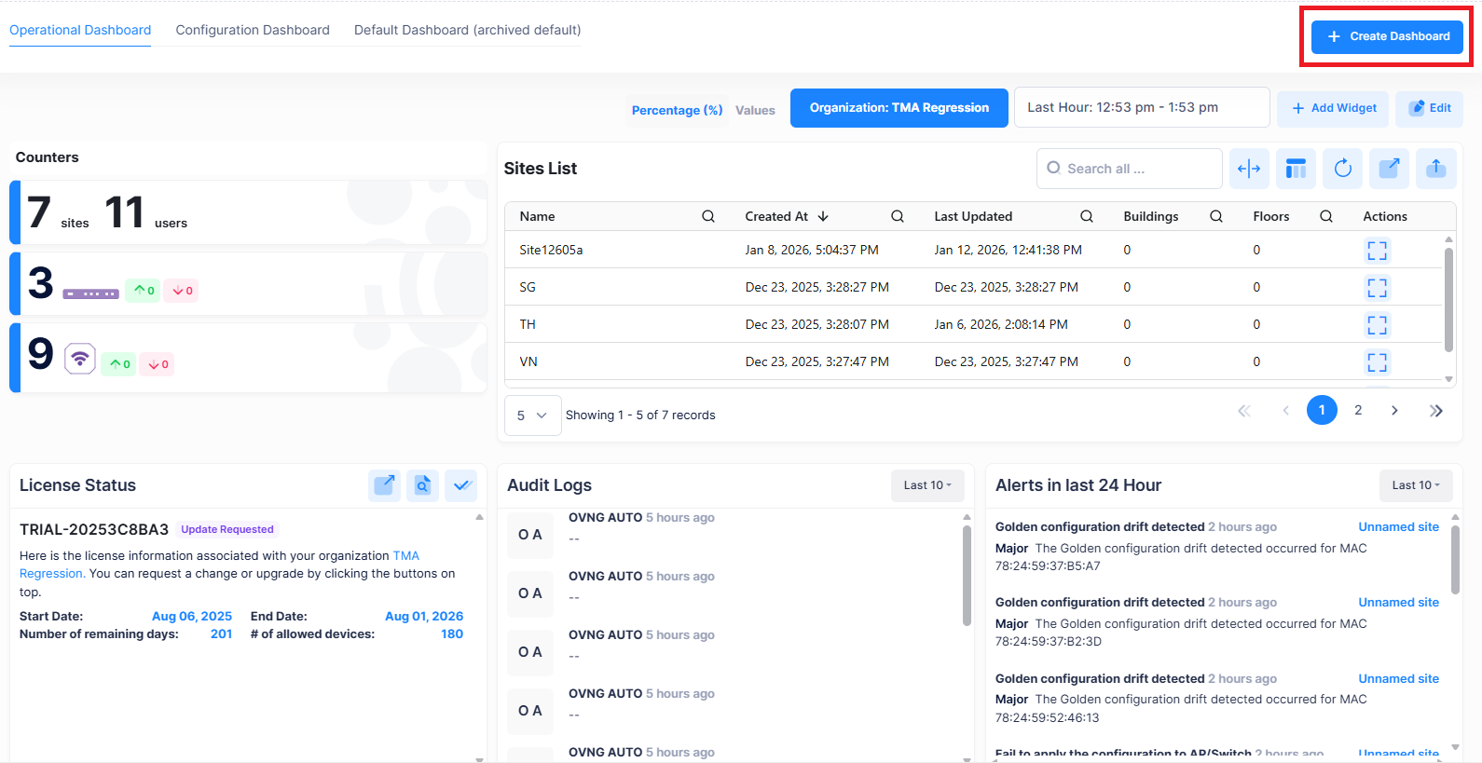Click the double-checkmark icon in License Status
The image size is (1482, 763).
coord(461,485)
